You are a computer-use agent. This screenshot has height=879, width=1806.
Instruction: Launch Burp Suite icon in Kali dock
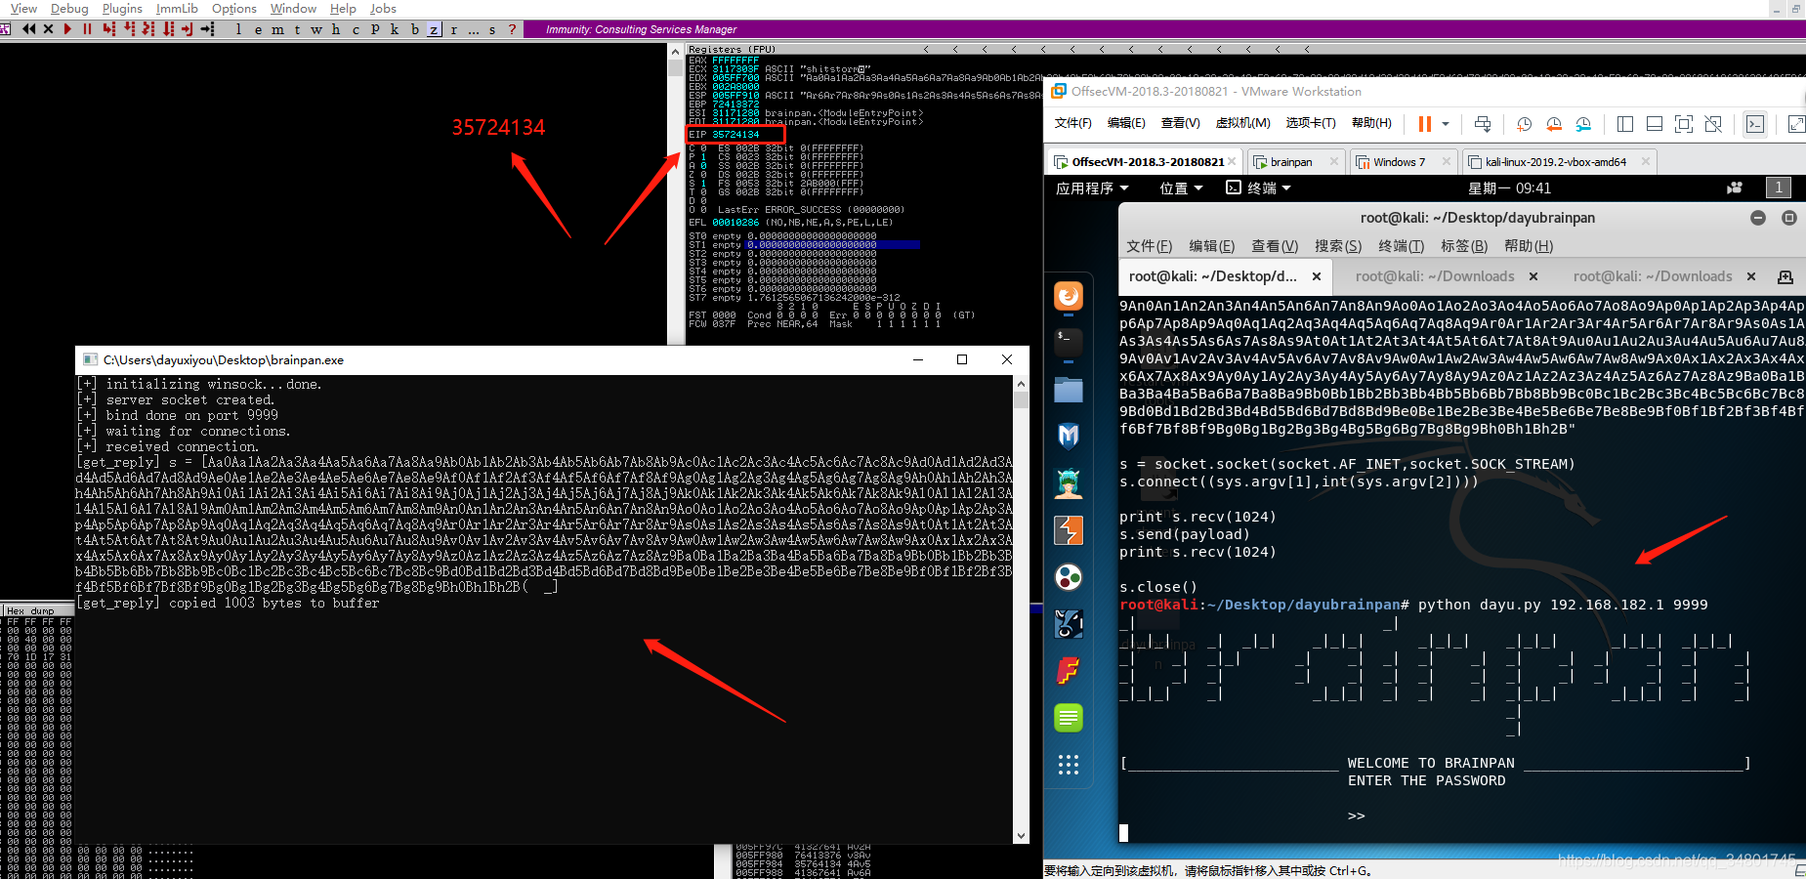(1069, 530)
